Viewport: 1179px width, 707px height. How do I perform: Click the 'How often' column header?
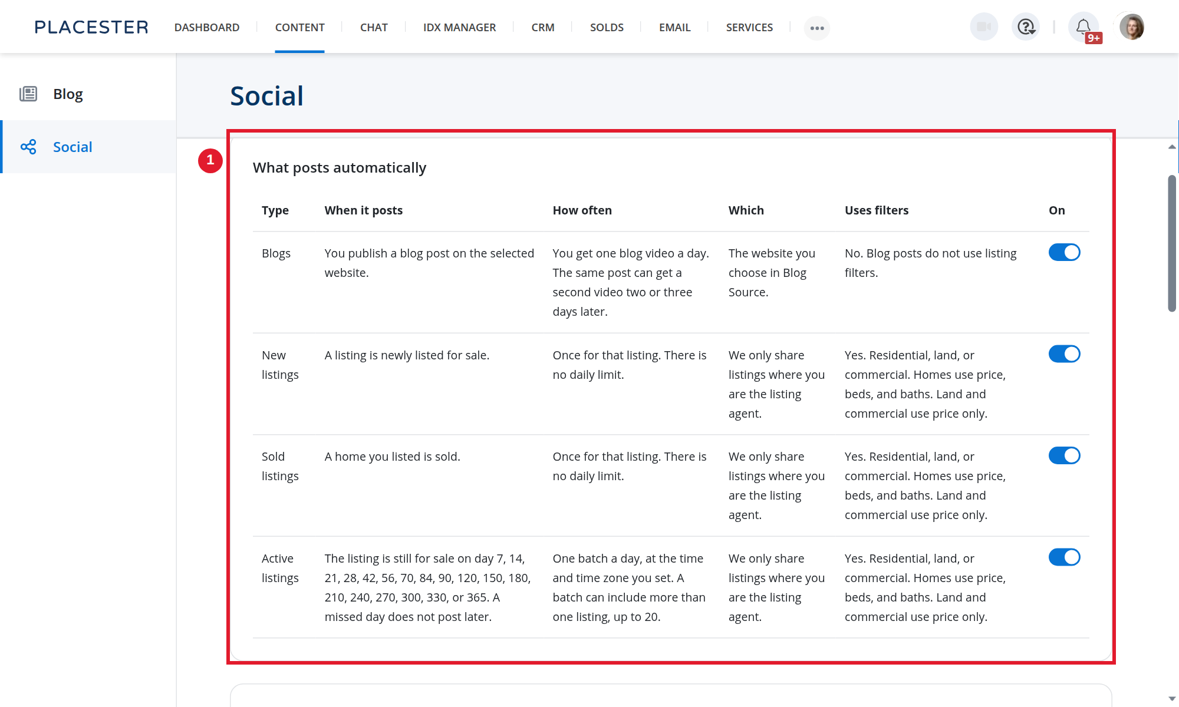tap(582, 210)
